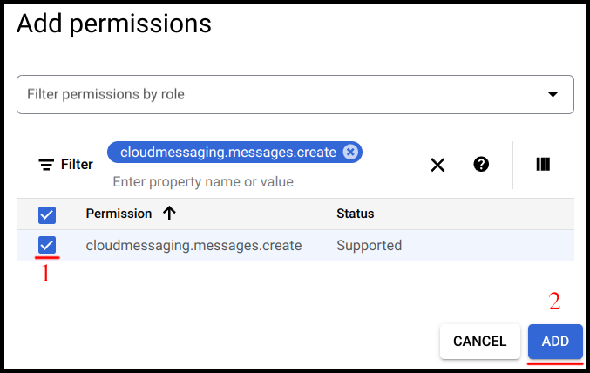Click the Supported status cell
This screenshot has height=373, width=590.
click(369, 246)
